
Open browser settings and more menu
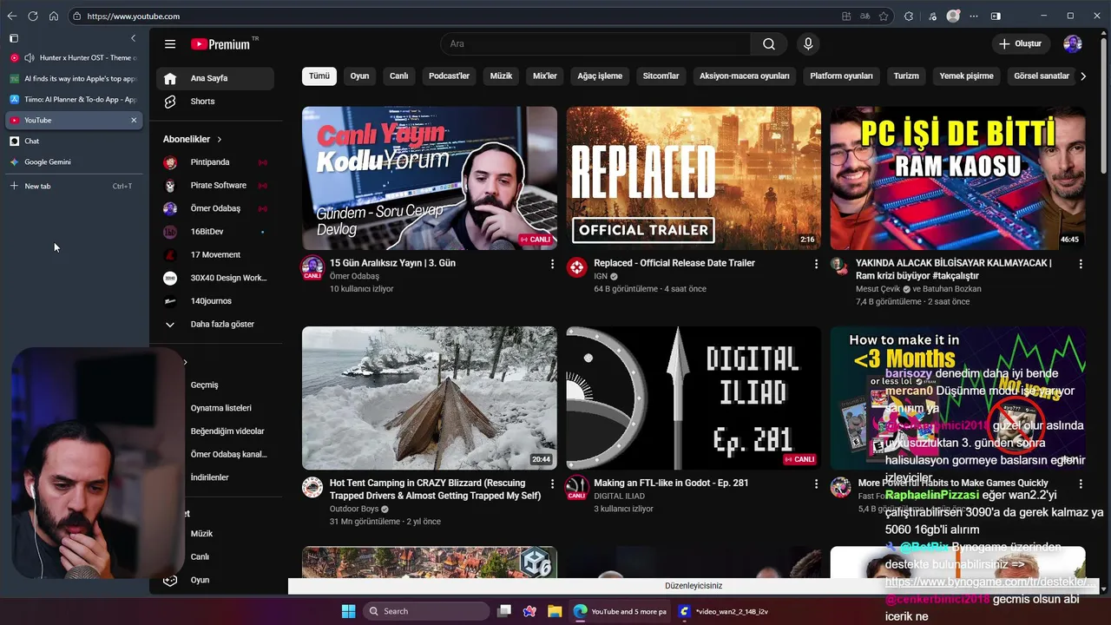click(x=974, y=16)
